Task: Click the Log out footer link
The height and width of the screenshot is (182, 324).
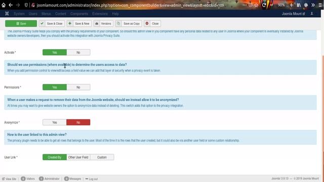Action: pos(92,179)
